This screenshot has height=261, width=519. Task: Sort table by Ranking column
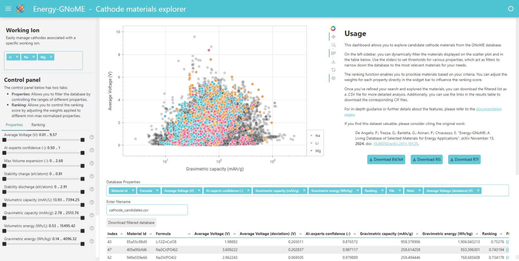pos(492,234)
